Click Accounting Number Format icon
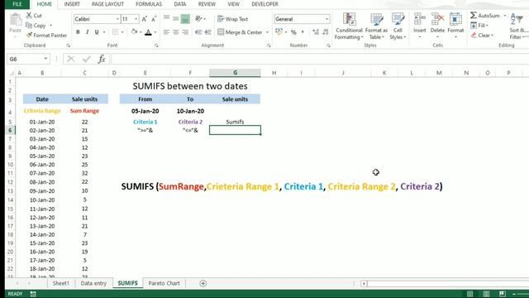The image size is (529, 298). point(279,32)
